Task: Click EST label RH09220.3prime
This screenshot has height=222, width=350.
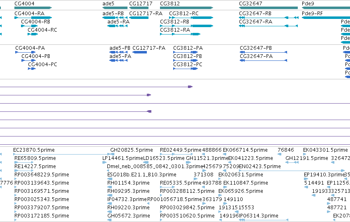Action: (x=128, y=208)
